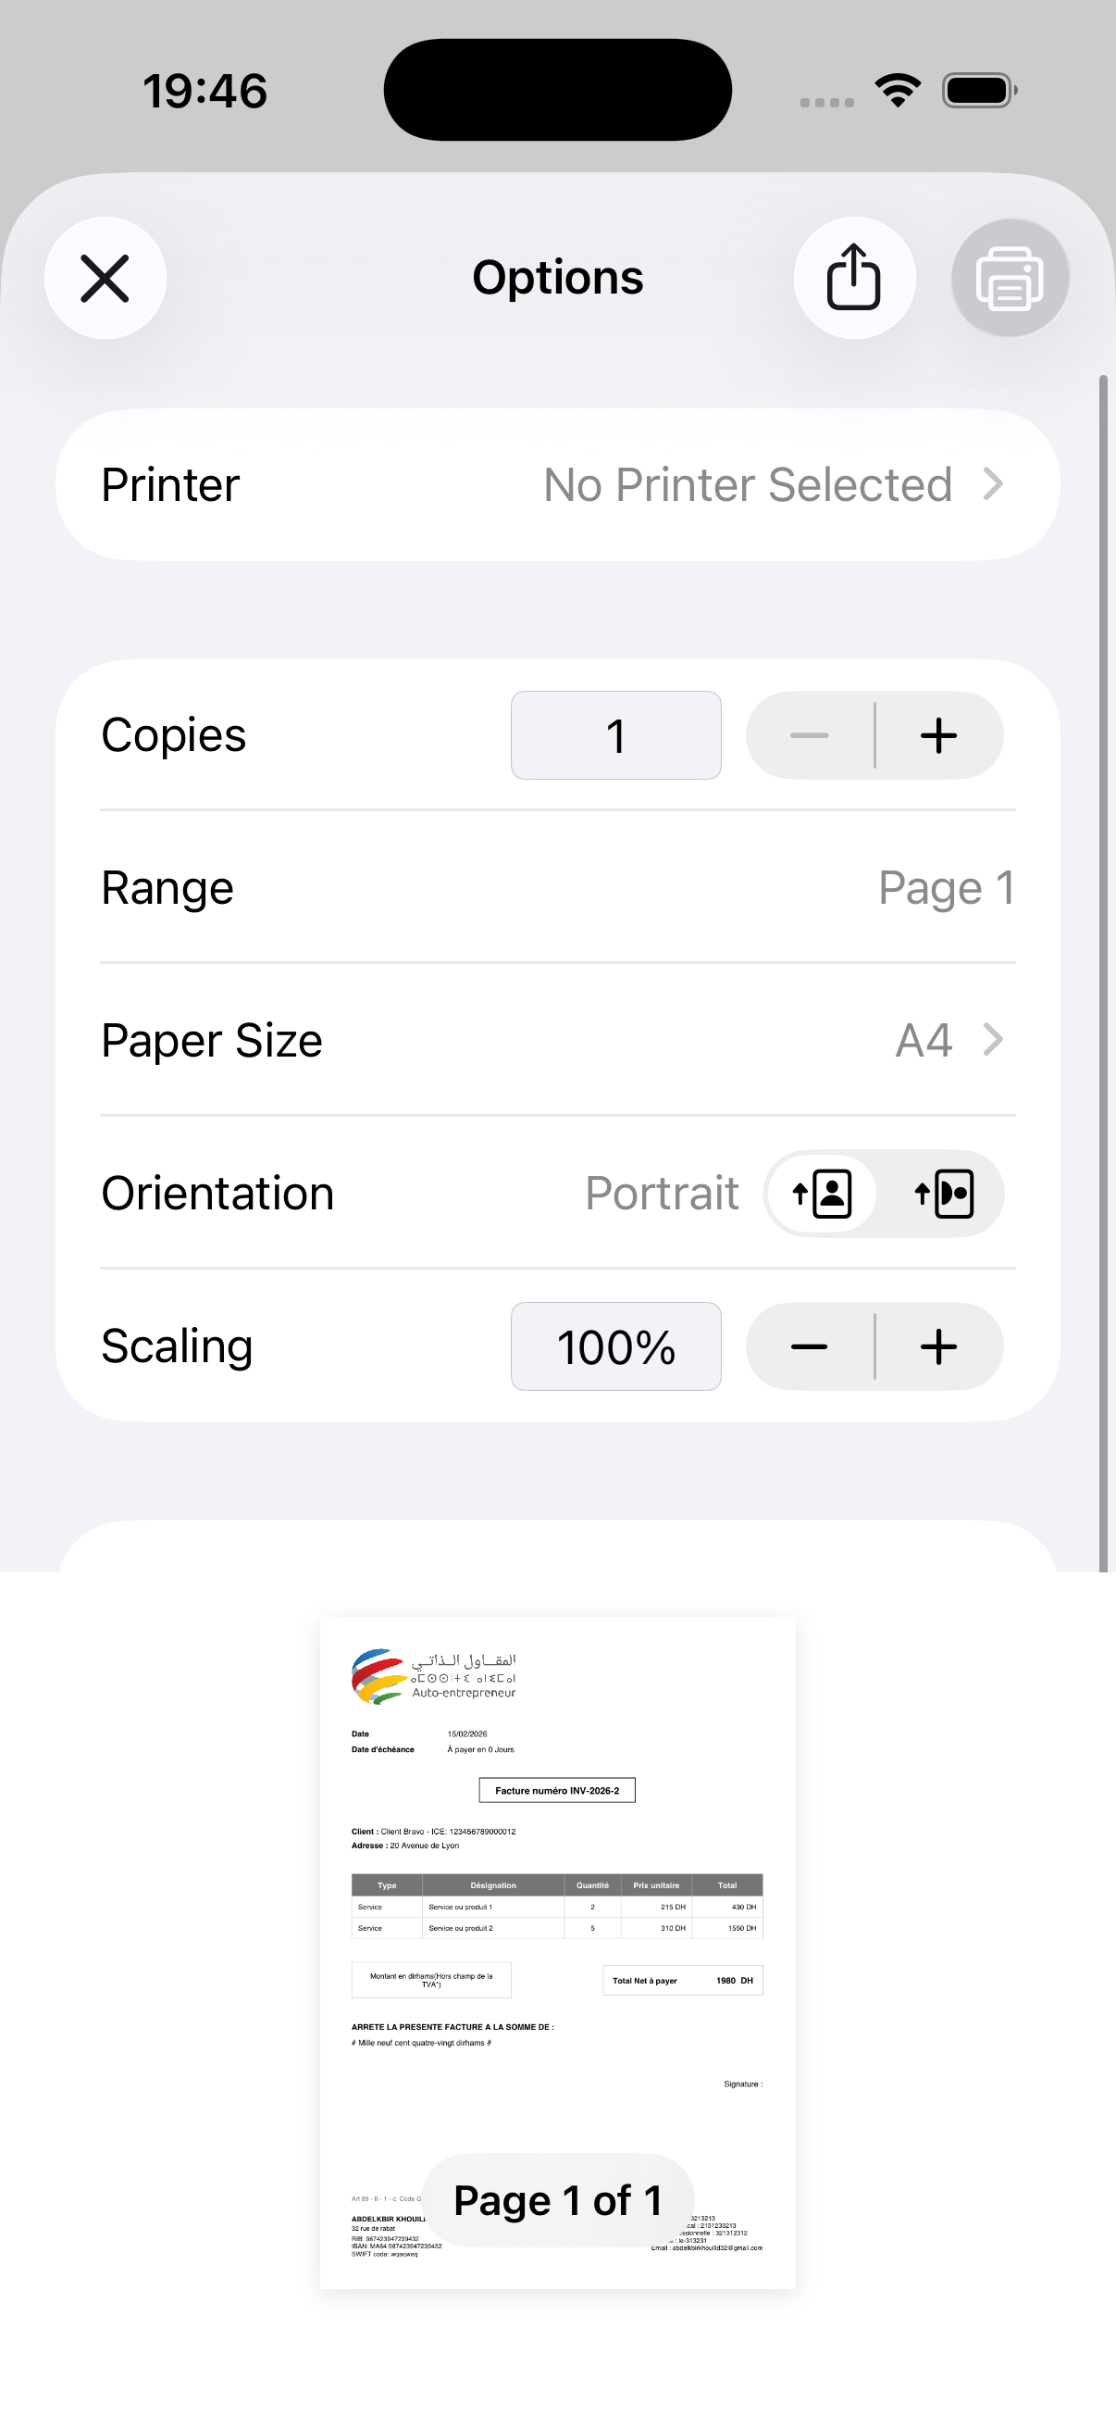Tap the Page 1 of 1 indicator
1116x2428 pixels.
pos(557,2201)
